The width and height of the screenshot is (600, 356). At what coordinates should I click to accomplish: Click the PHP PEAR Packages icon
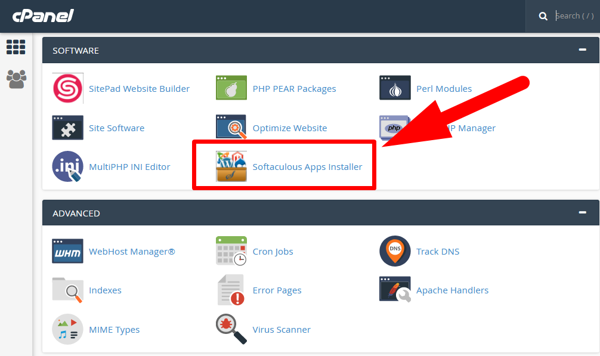point(231,88)
